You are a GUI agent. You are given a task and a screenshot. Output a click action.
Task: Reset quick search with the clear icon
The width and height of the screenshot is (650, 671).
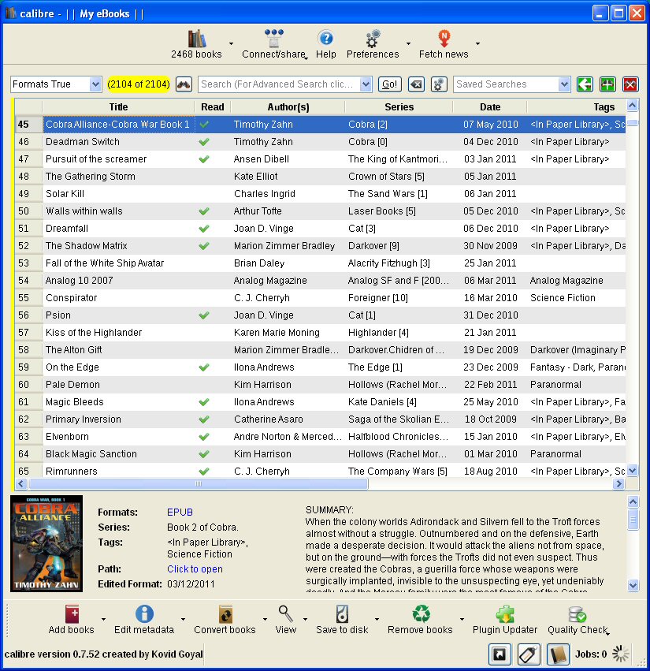click(x=416, y=84)
